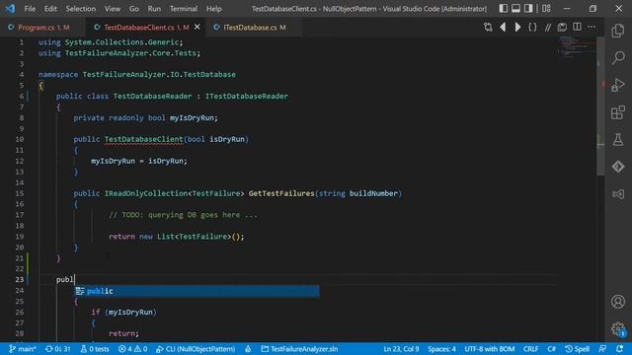Click on TestDatabaseClient constructor name
632x355 pixels.
(143, 139)
